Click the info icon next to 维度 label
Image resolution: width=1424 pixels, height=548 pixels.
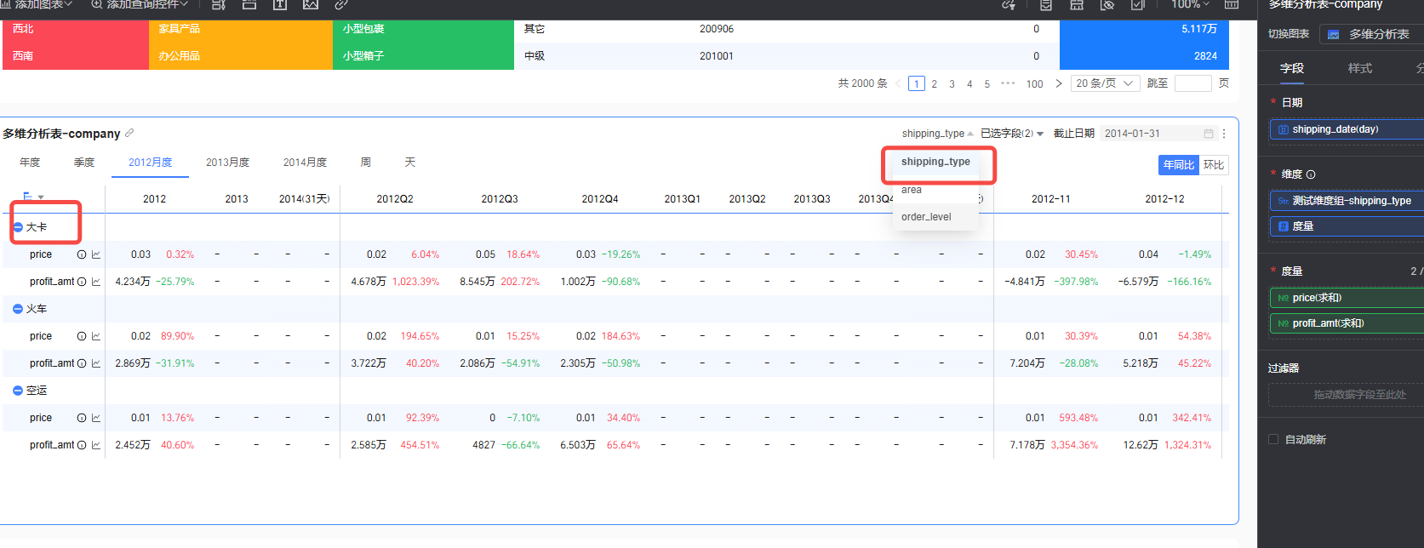click(1311, 174)
